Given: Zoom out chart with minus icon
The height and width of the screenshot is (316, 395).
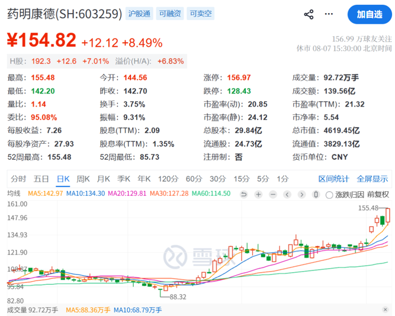Looking at the screenshot, I should pyautogui.click(x=273, y=194).
